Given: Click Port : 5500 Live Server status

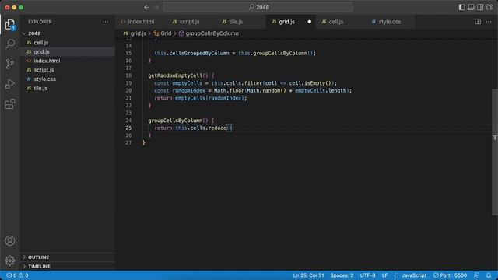Looking at the screenshot, I should [450, 275].
